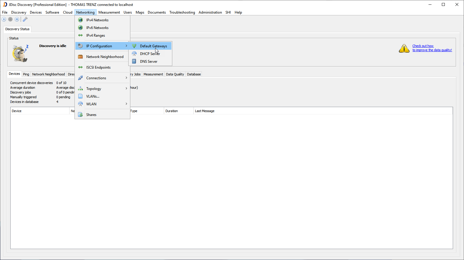This screenshot has height=260, width=464.
Task: Sort by the Duration column header
Action: coord(179,111)
